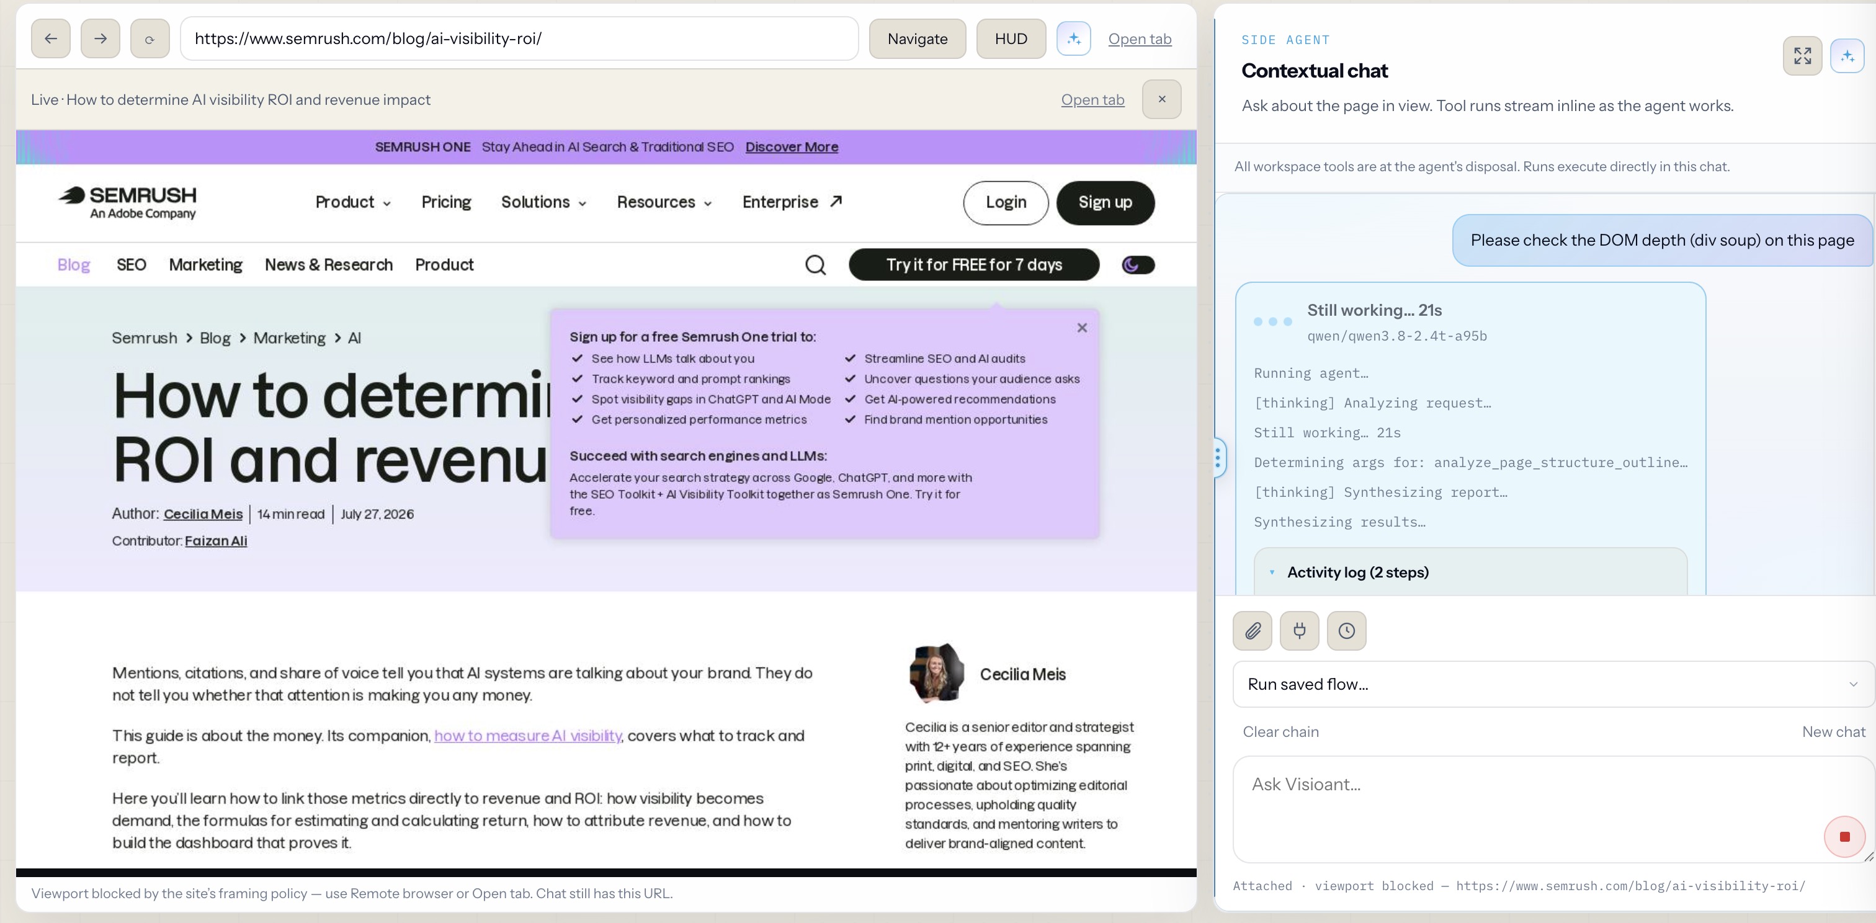The width and height of the screenshot is (1876, 923).
Task: Click the browser forward arrow button
Action: (100, 38)
